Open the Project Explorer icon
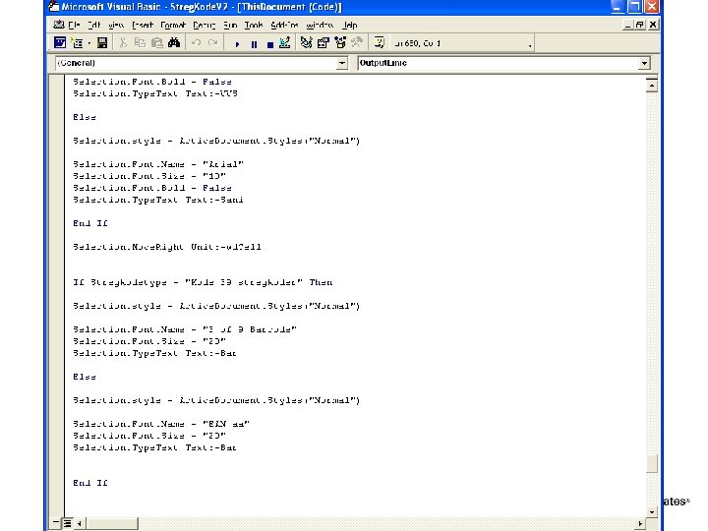Image resolution: width=708 pixels, height=531 pixels. pos(306,43)
